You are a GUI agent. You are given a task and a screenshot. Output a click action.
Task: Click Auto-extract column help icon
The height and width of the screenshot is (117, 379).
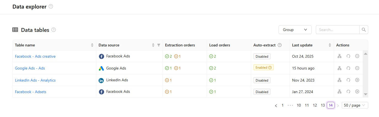(280, 45)
